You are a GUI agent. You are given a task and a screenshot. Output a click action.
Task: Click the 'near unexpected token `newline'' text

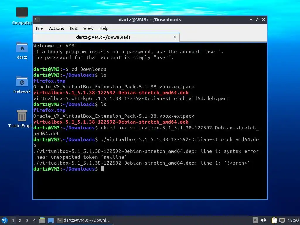[81, 157]
